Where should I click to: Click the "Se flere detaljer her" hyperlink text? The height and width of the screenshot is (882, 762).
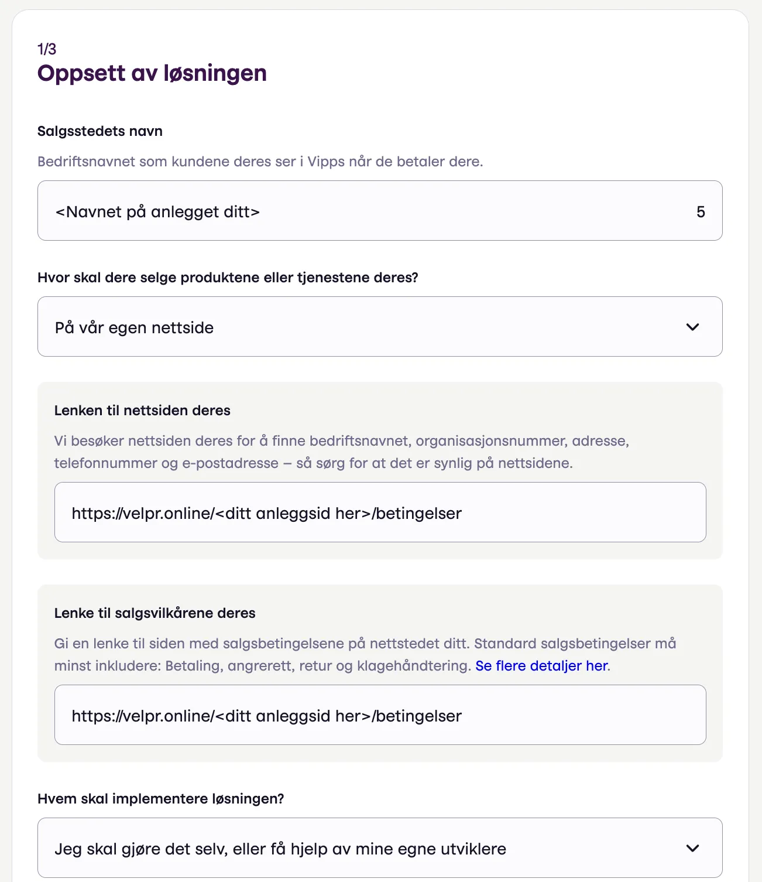click(x=541, y=665)
